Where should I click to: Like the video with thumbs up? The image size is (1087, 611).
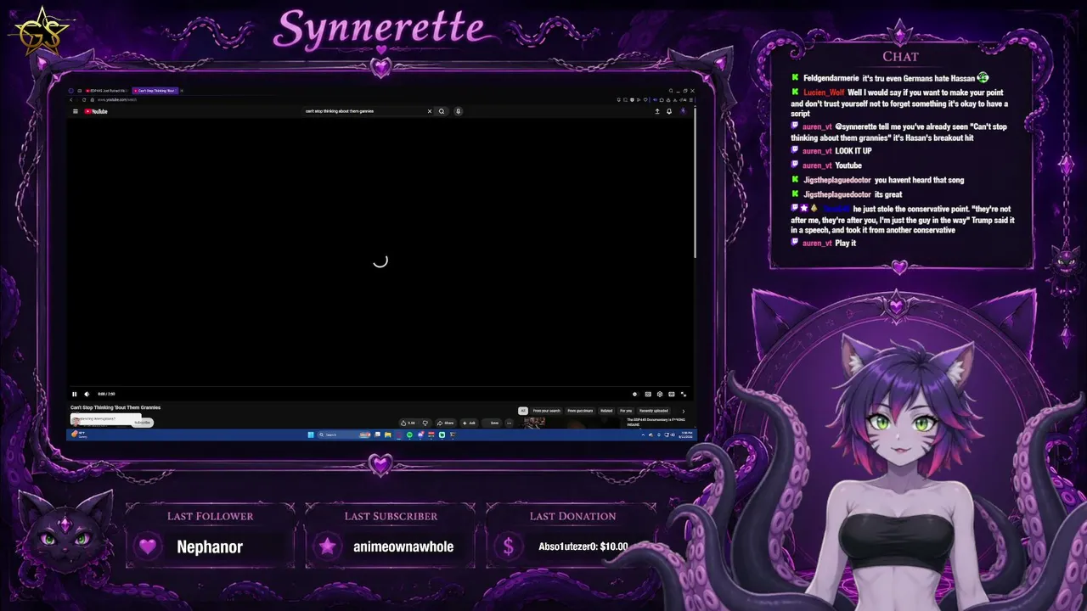point(409,423)
